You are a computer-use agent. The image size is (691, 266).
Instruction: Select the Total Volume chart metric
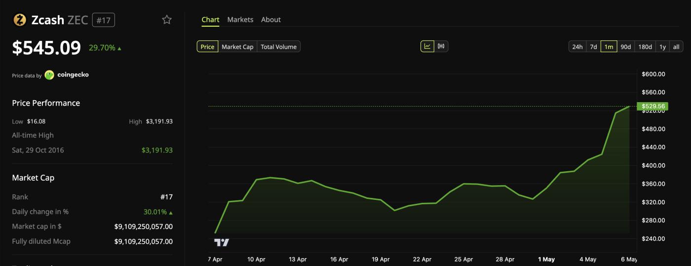279,47
